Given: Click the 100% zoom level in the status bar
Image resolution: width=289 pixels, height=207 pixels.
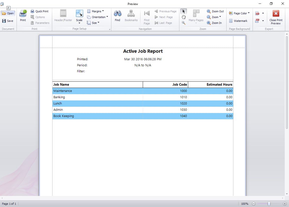Looking at the screenshot, I should coord(245,204).
